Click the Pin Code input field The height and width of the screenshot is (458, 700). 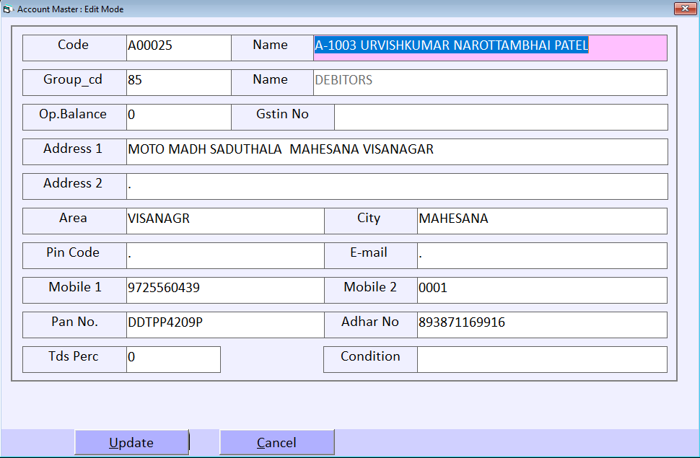click(x=225, y=255)
